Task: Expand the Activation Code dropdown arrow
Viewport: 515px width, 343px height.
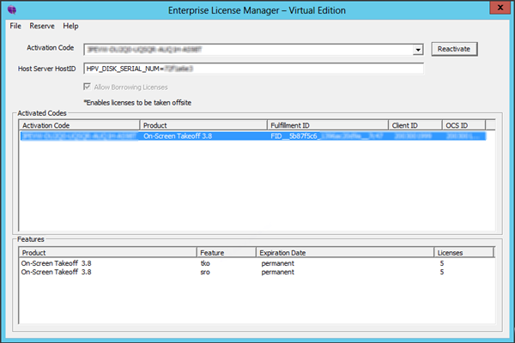Action: [418, 50]
